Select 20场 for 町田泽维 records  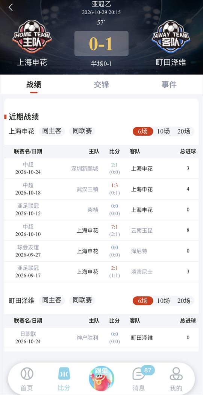point(184,300)
